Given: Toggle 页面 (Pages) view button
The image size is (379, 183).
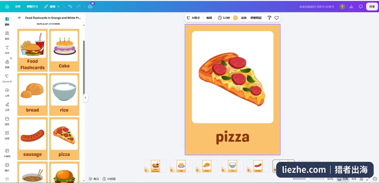Looking at the screenshot, I should point(343,179).
